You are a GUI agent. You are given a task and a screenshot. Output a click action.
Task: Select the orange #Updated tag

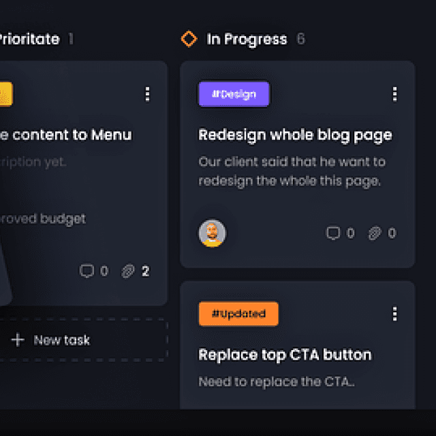238,313
